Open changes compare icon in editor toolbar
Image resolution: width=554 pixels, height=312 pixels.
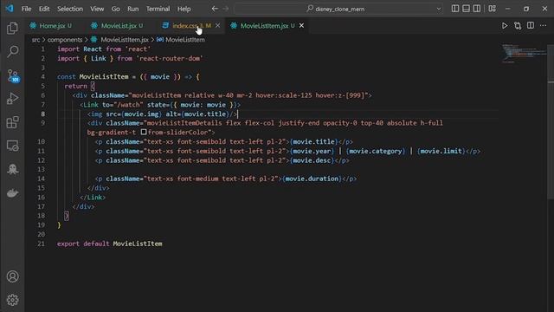[x=518, y=25]
